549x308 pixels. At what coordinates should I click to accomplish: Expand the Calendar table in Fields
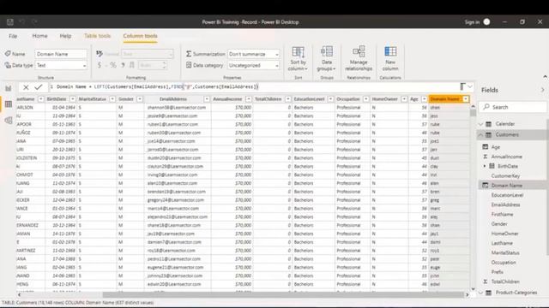coord(480,124)
